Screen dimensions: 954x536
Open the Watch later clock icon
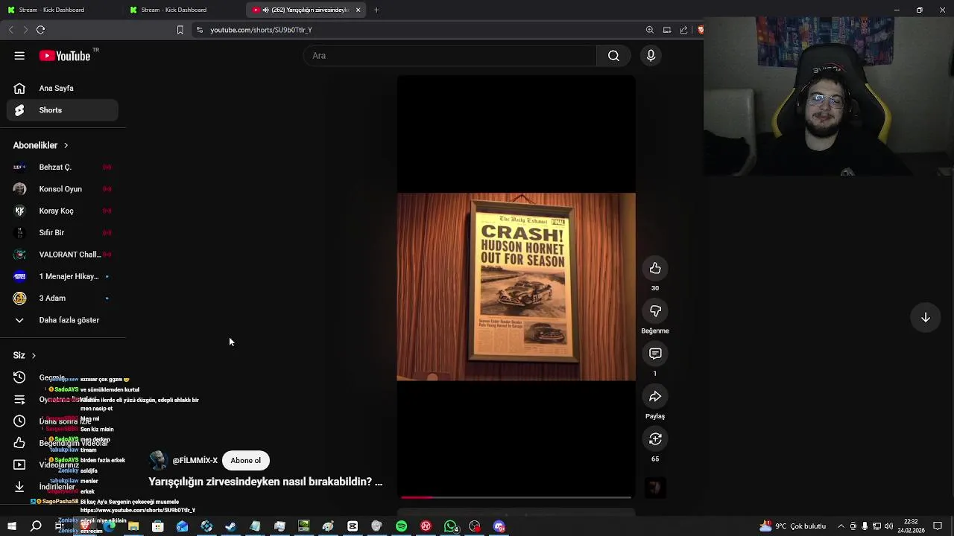19,421
